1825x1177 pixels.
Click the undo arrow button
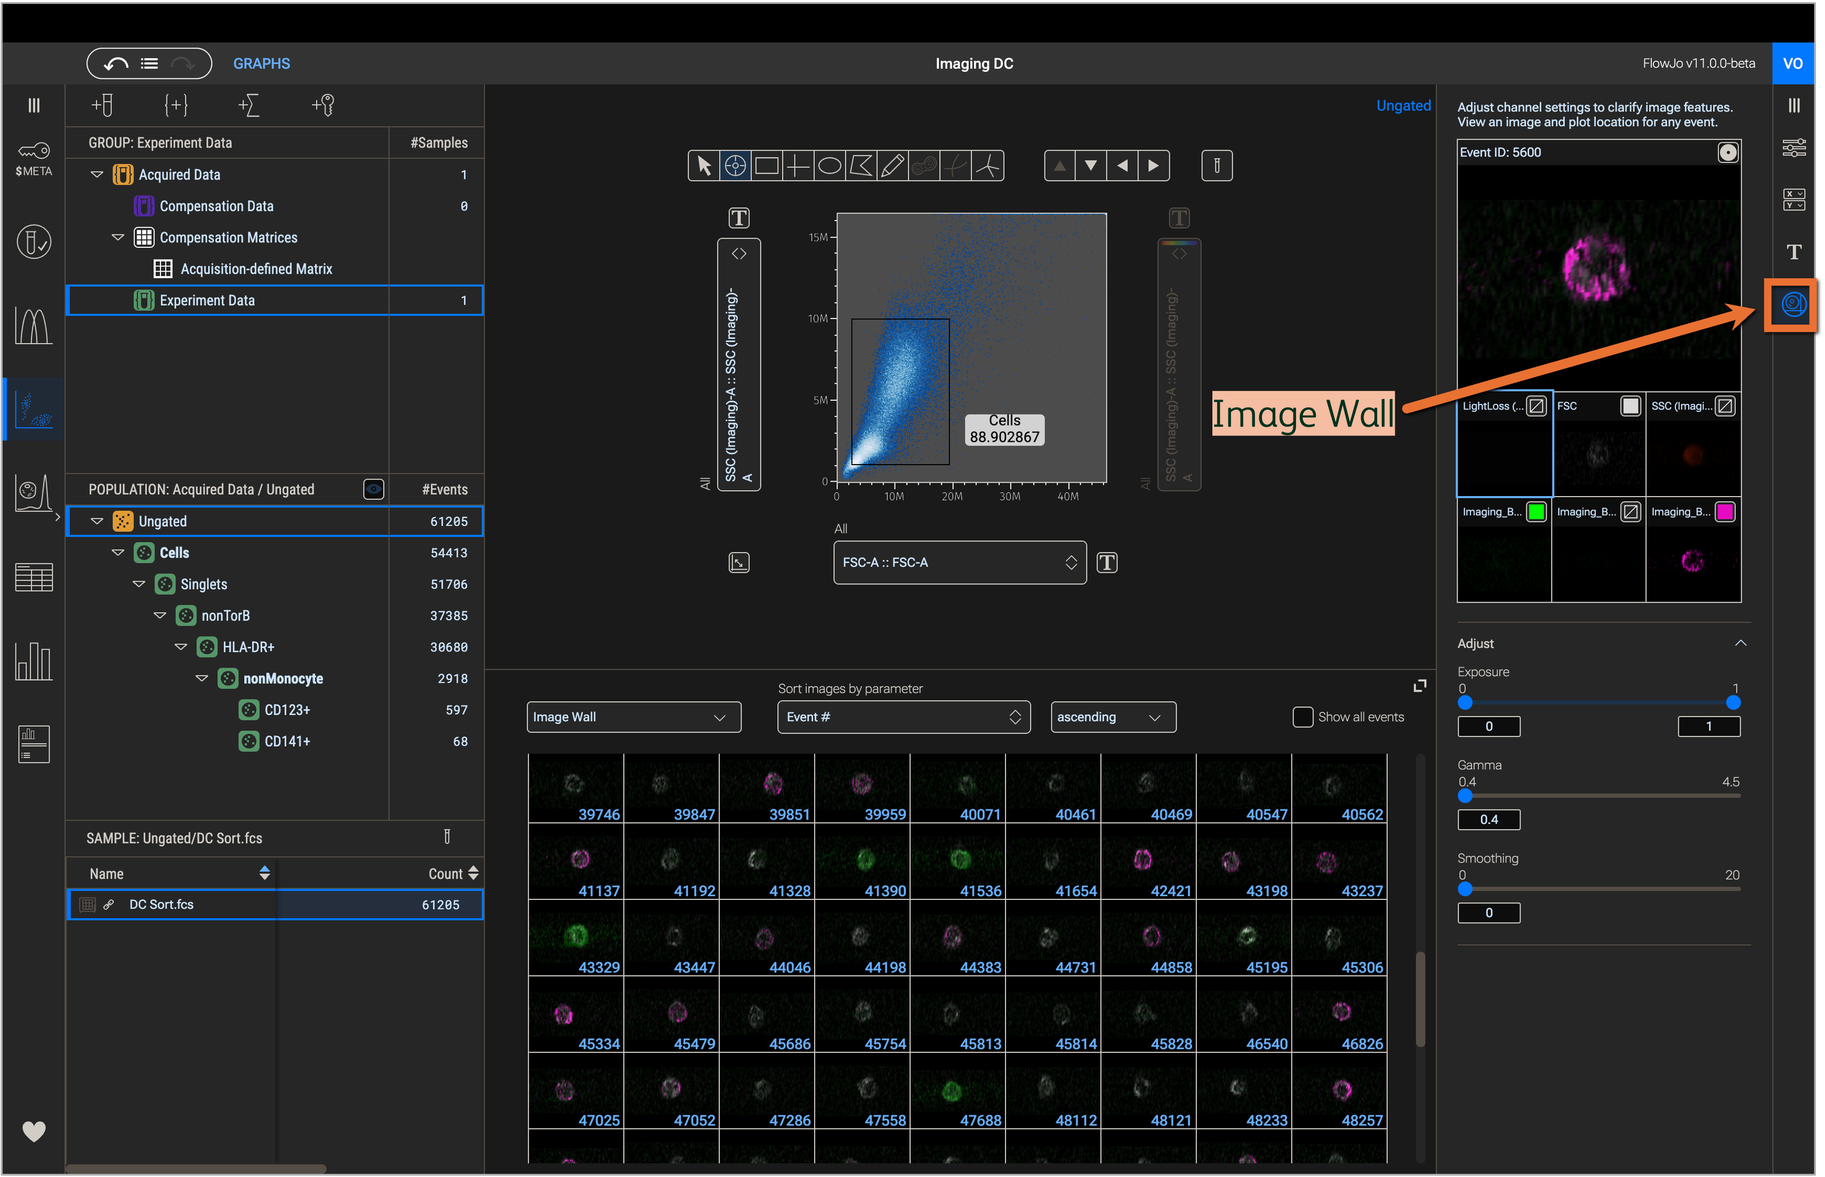click(x=116, y=63)
